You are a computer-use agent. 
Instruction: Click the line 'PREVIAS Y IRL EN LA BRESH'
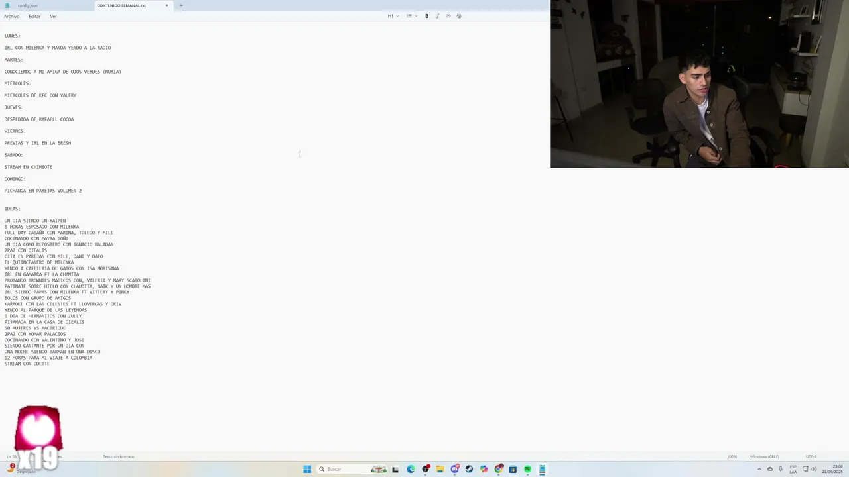tap(38, 143)
